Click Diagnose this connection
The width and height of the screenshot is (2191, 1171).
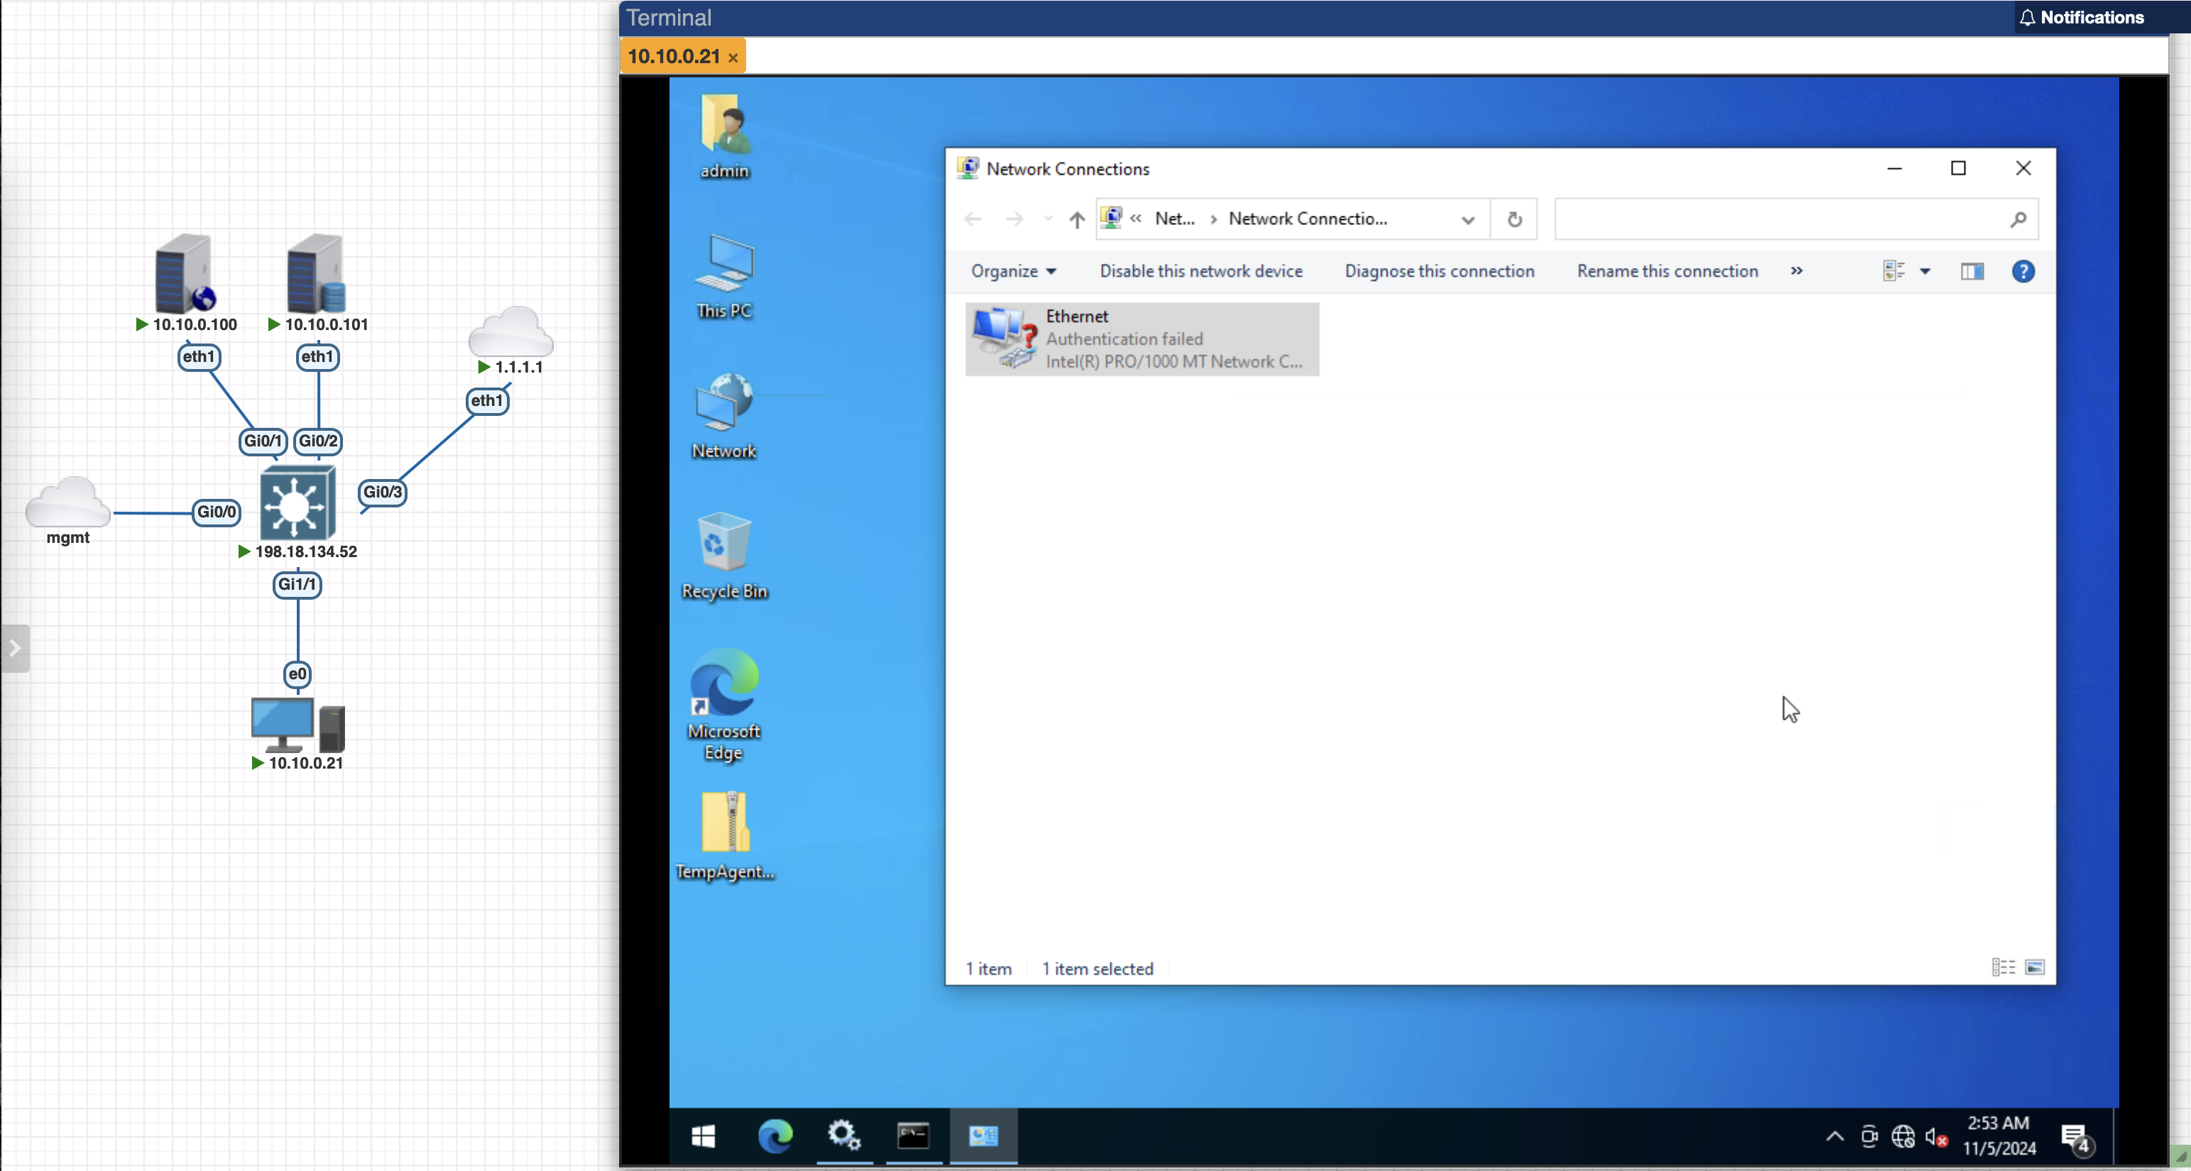[x=1439, y=271]
